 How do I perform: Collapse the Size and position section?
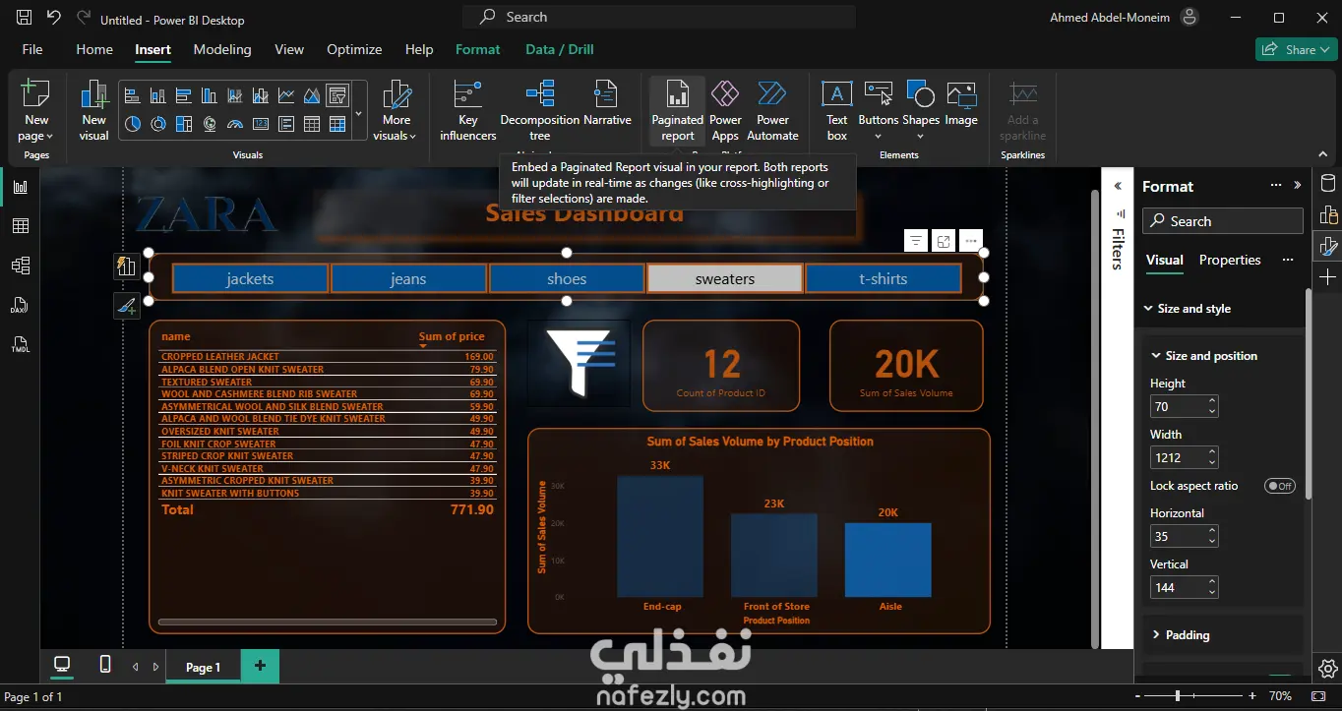pyautogui.click(x=1156, y=356)
